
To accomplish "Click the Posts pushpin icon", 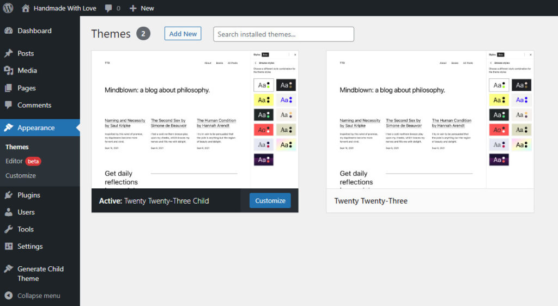I will pos(9,53).
